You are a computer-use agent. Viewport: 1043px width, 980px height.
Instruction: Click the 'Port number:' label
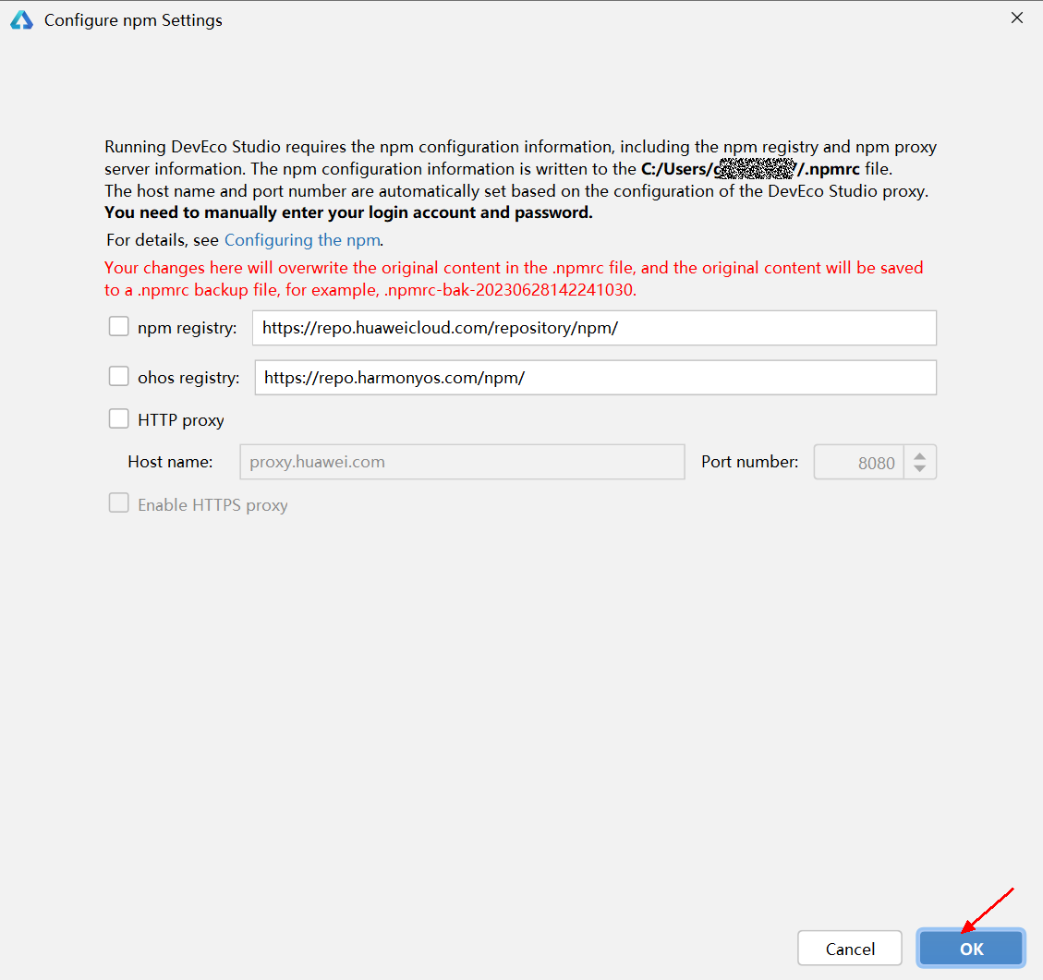click(749, 462)
